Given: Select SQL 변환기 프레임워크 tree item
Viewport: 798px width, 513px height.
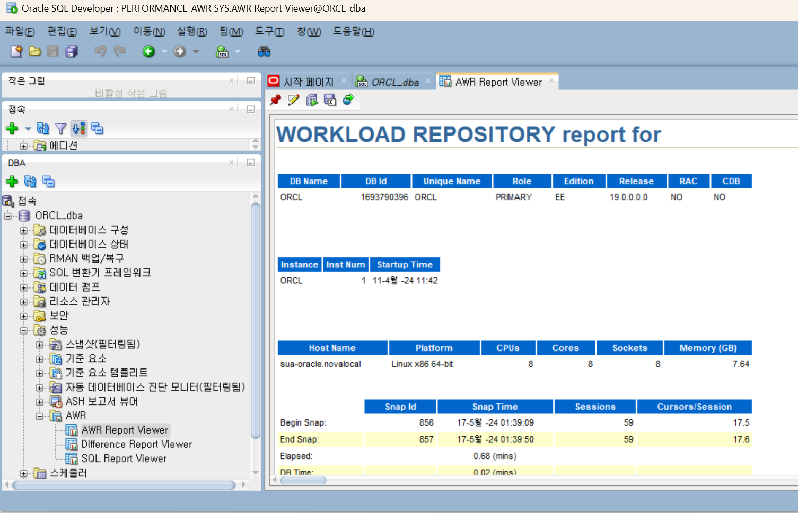Looking at the screenshot, I should coord(100,273).
